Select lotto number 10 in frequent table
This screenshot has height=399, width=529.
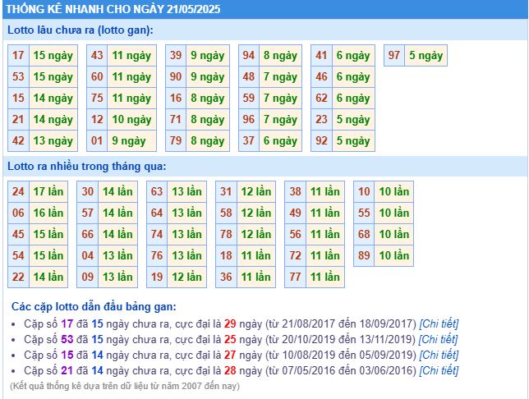tap(364, 191)
